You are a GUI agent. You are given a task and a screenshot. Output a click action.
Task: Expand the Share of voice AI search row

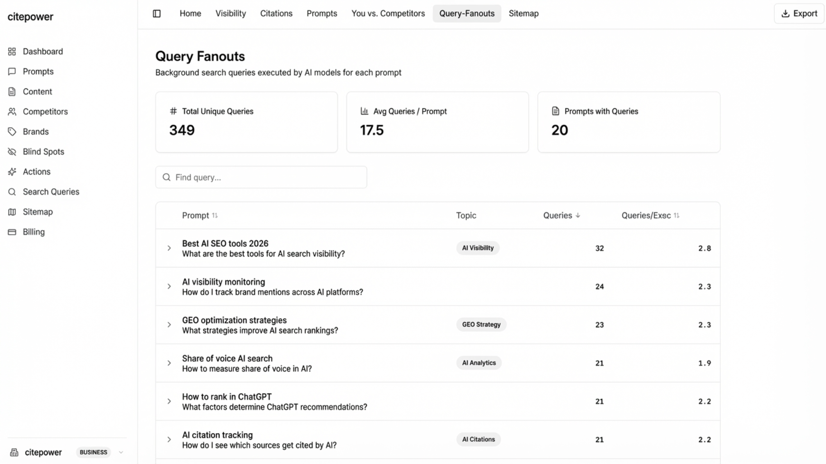[x=169, y=363]
